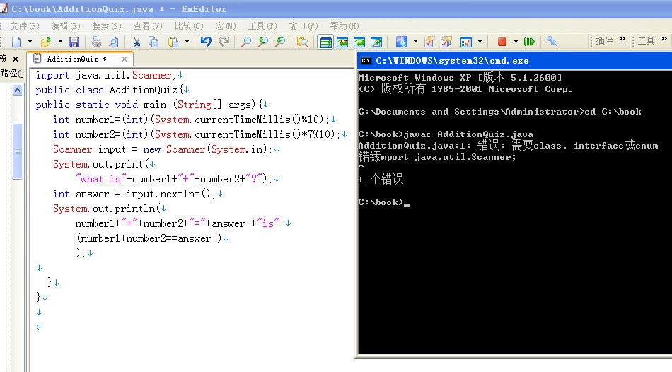Open the 窗口(W) menu
The image size is (672, 372).
point(303,26)
